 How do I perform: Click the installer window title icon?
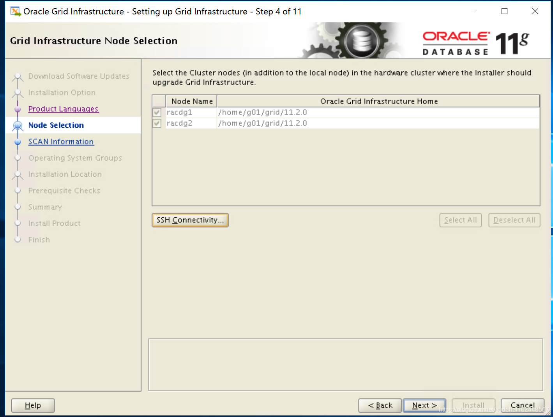(x=16, y=11)
